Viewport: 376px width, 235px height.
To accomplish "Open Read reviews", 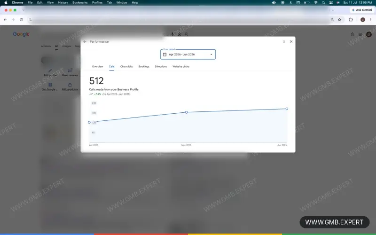I will tap(70, 72).
